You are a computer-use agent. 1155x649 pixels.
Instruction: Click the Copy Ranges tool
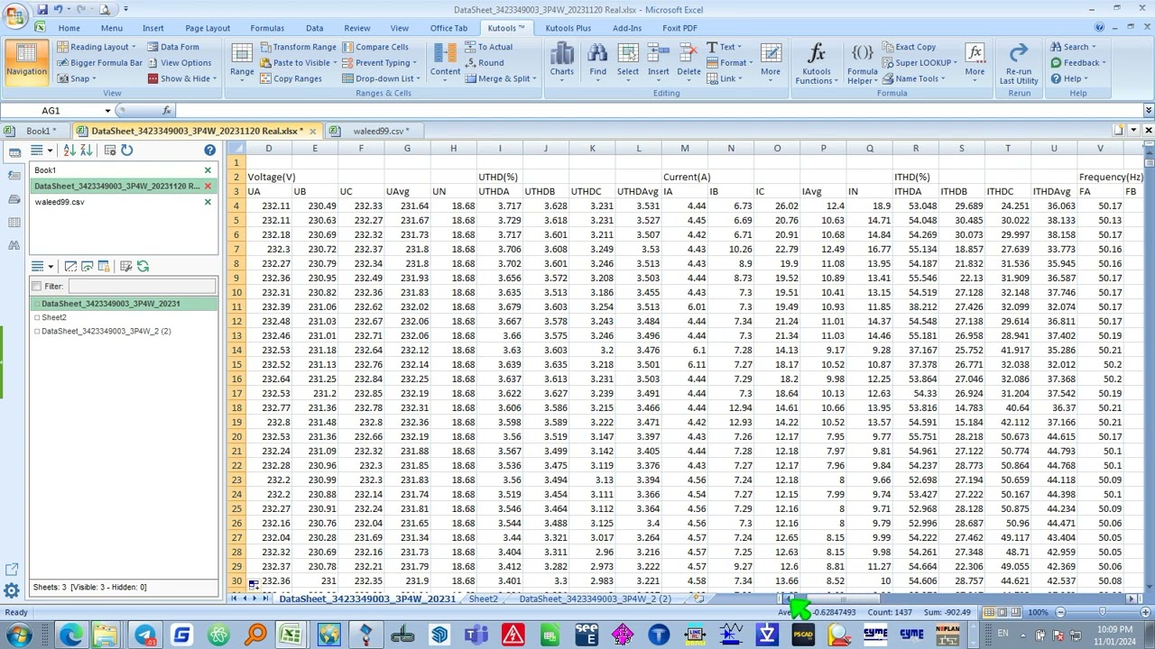(291, 79)
